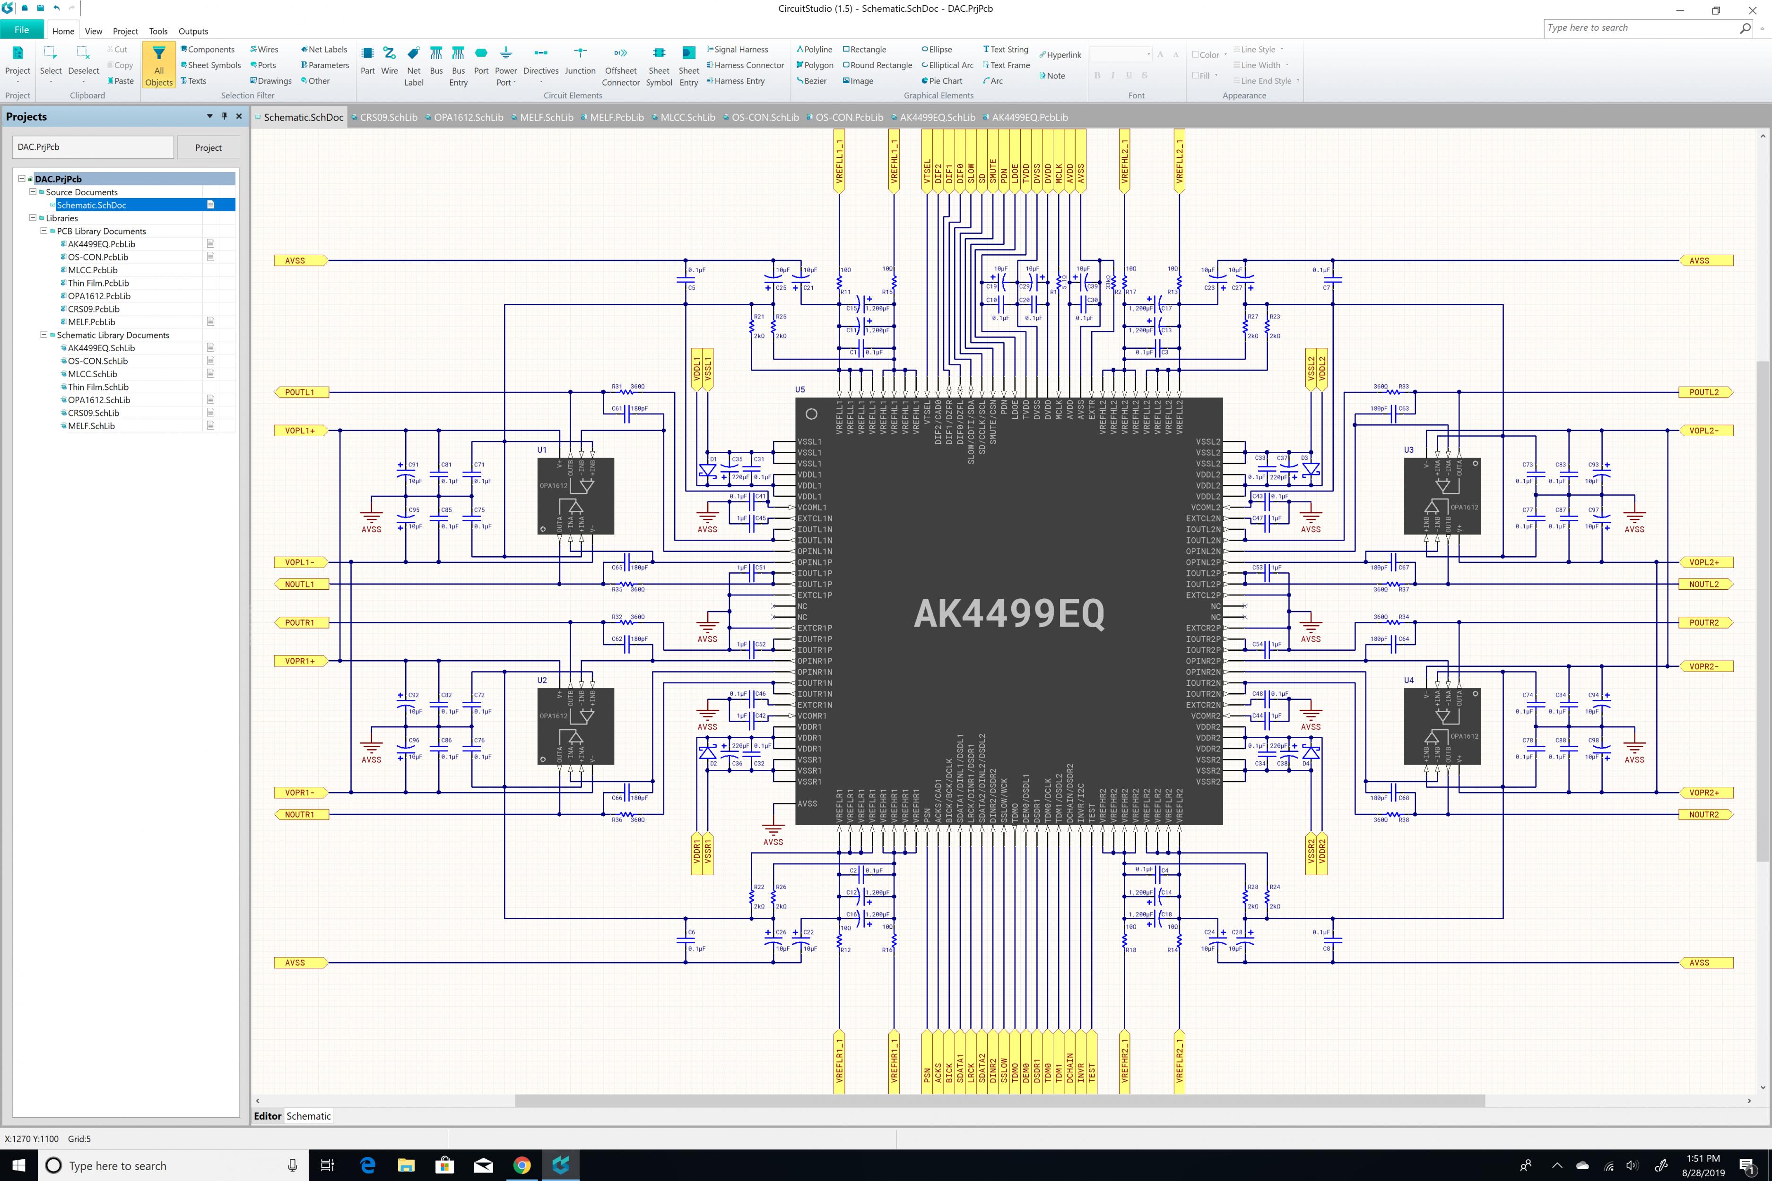Screen dimensions: 1772x1181
Task: Select the Offsheet Connector tool
Action: click(x=621, y=66)
